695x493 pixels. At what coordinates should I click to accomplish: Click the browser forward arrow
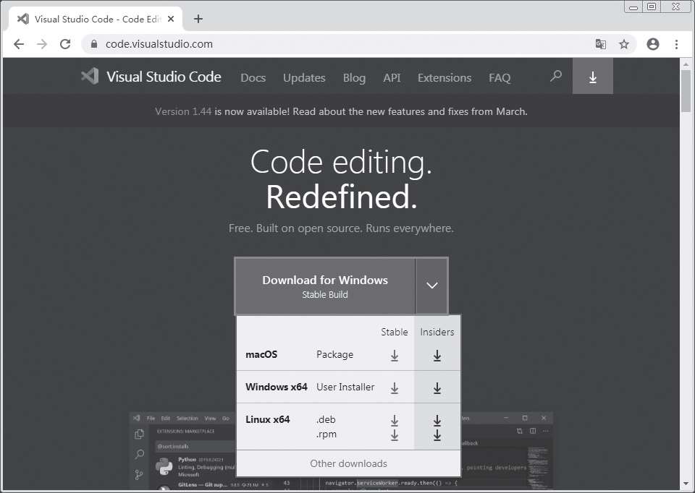(x=42, y=44)
